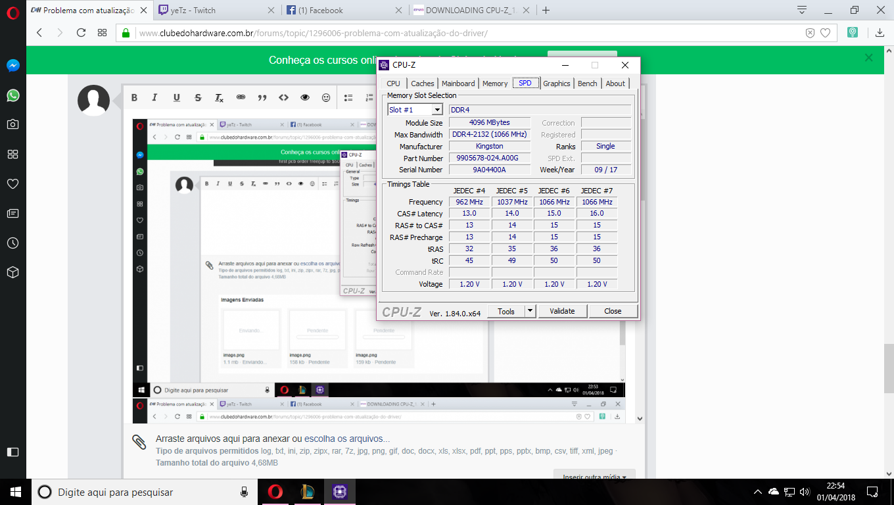Go back in browser
This screenshot has width=894, height=505.
[x=39, y=32]
